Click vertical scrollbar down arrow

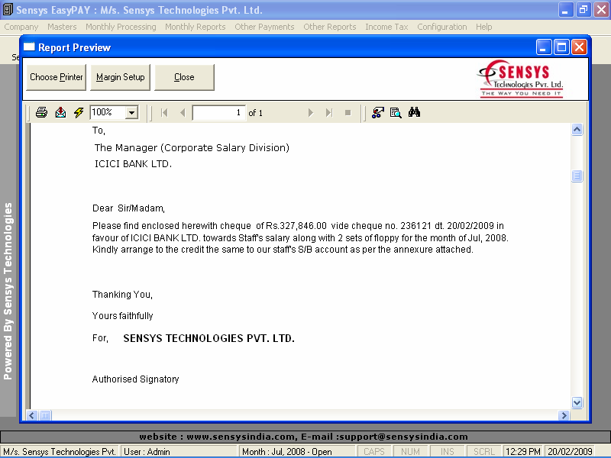tap(577, 403)
